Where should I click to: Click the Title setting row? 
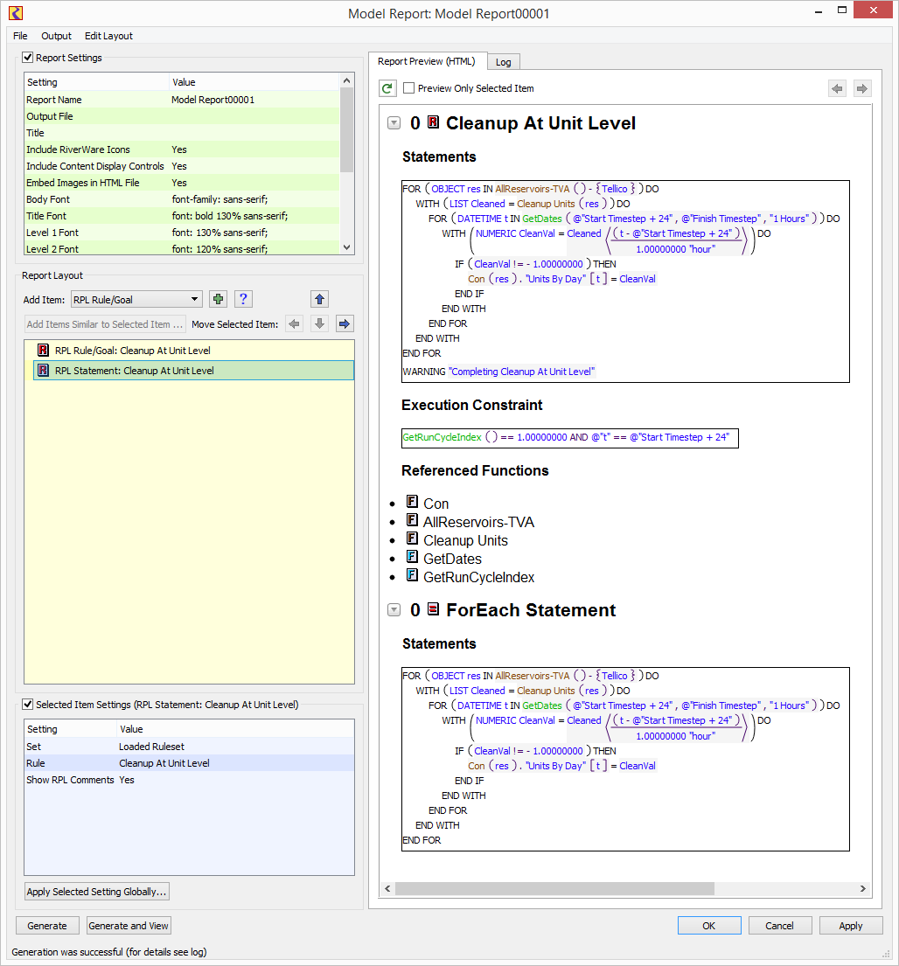tap(182, 133)
